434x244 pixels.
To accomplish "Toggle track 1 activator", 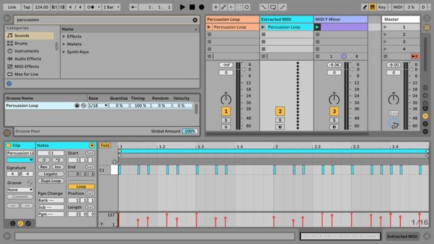I will click(x=226, y=111).
